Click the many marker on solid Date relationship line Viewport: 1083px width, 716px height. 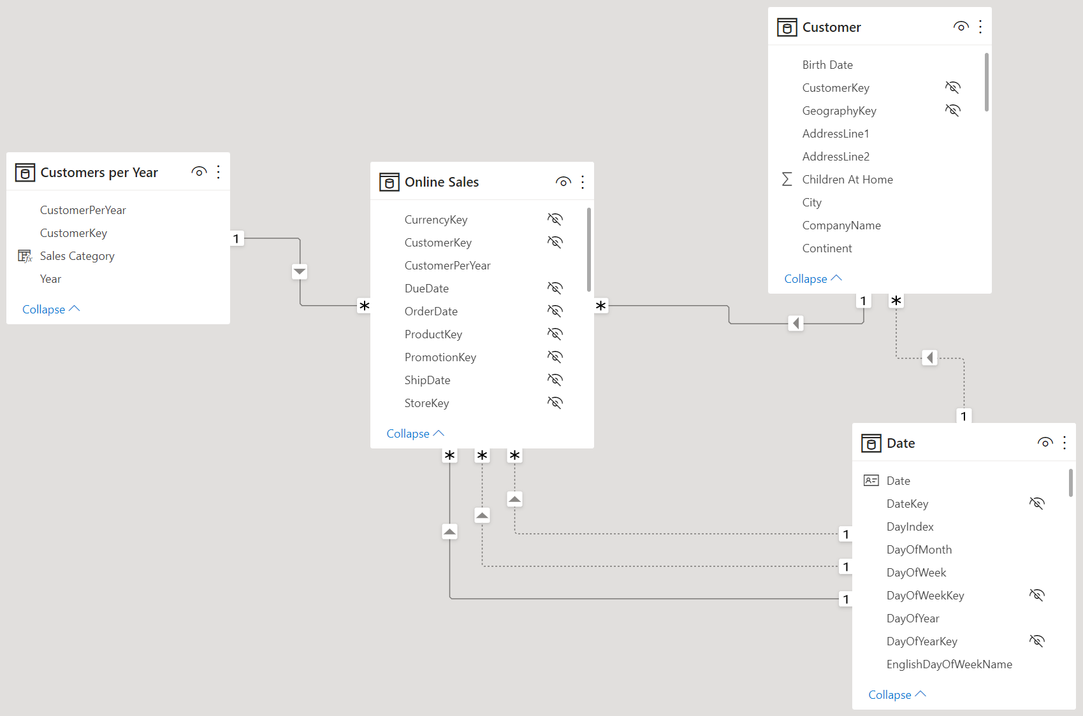450,455
